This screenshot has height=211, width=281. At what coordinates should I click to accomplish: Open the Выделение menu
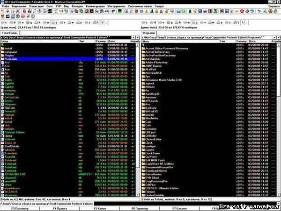(x=19, y=6)
